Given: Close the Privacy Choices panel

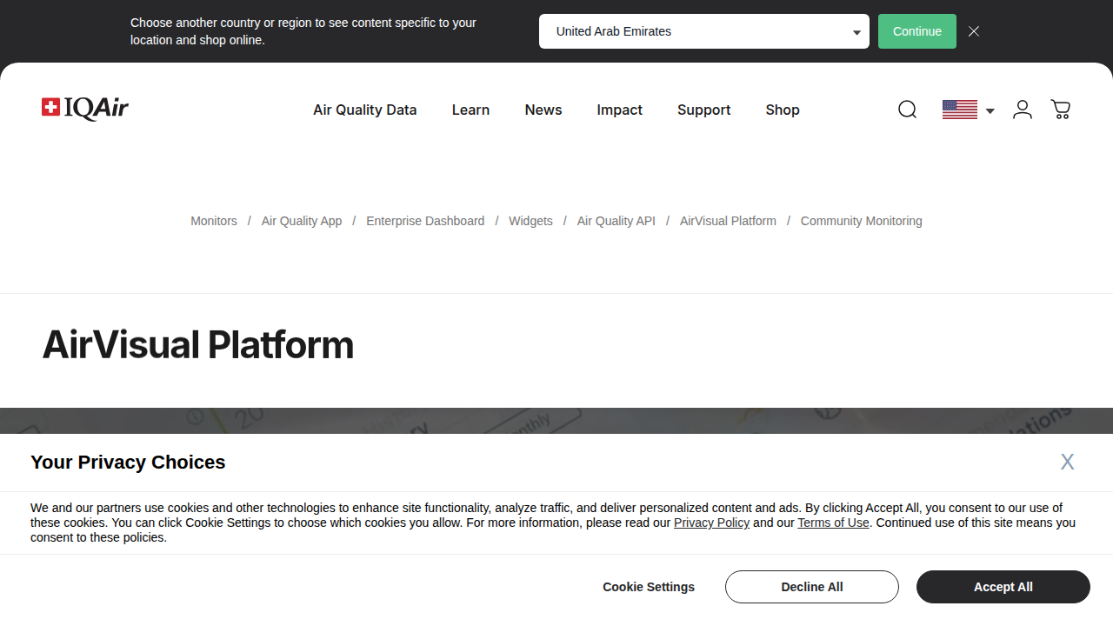Looking at the screenshot, I should tap(1067, 462).
